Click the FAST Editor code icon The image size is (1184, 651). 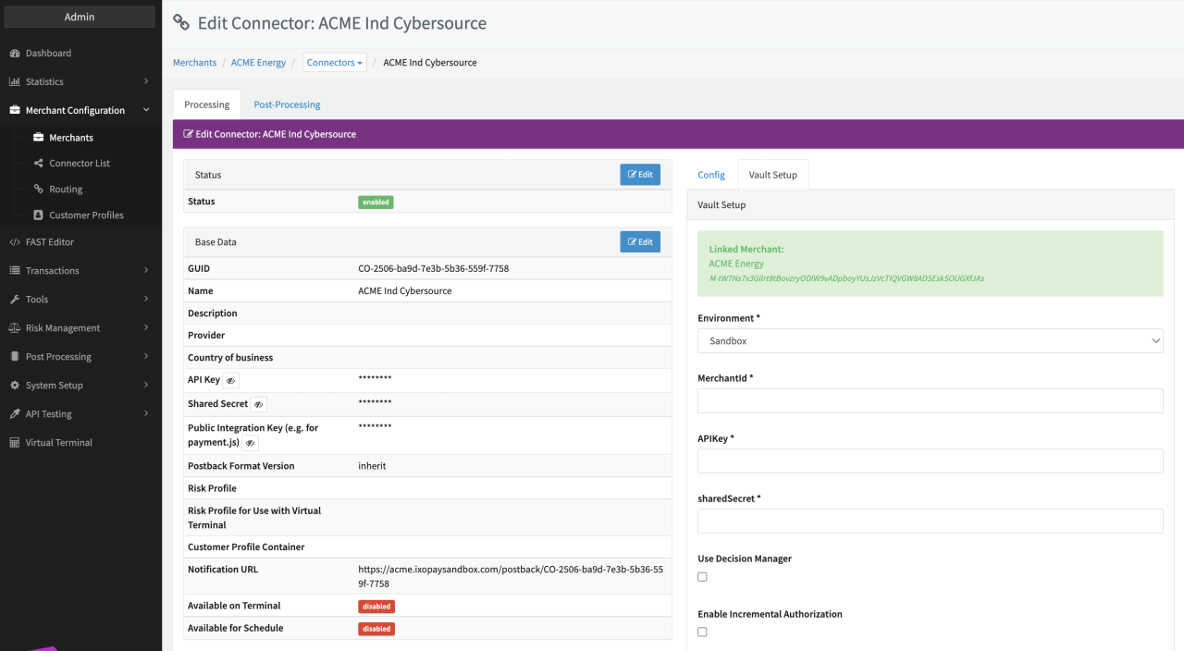[15, 242]
